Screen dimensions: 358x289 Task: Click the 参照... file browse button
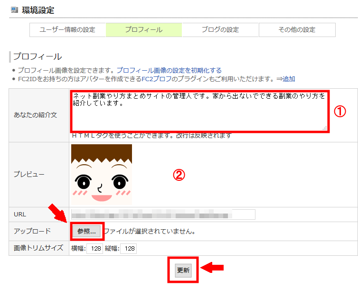coord(86,232)
